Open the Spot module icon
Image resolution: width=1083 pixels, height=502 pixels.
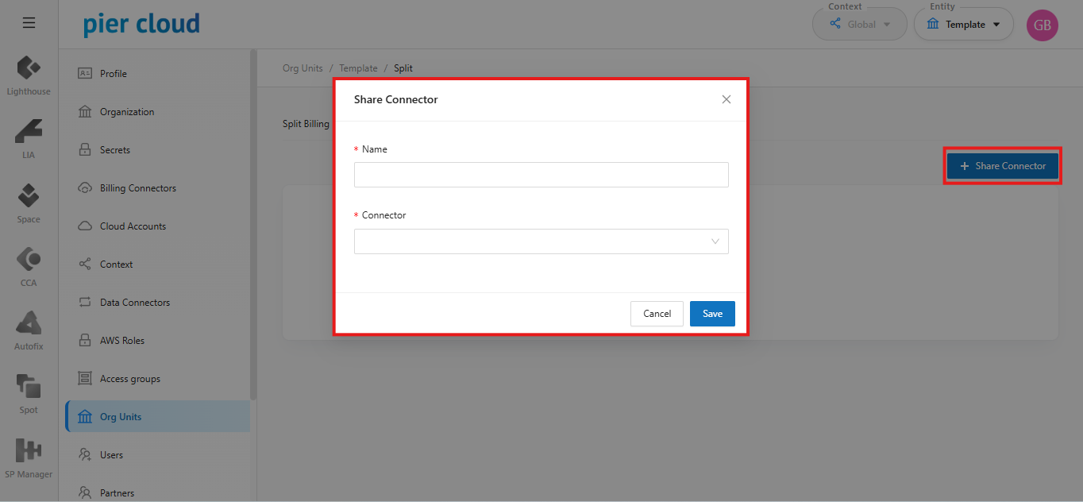coord(29,387)
